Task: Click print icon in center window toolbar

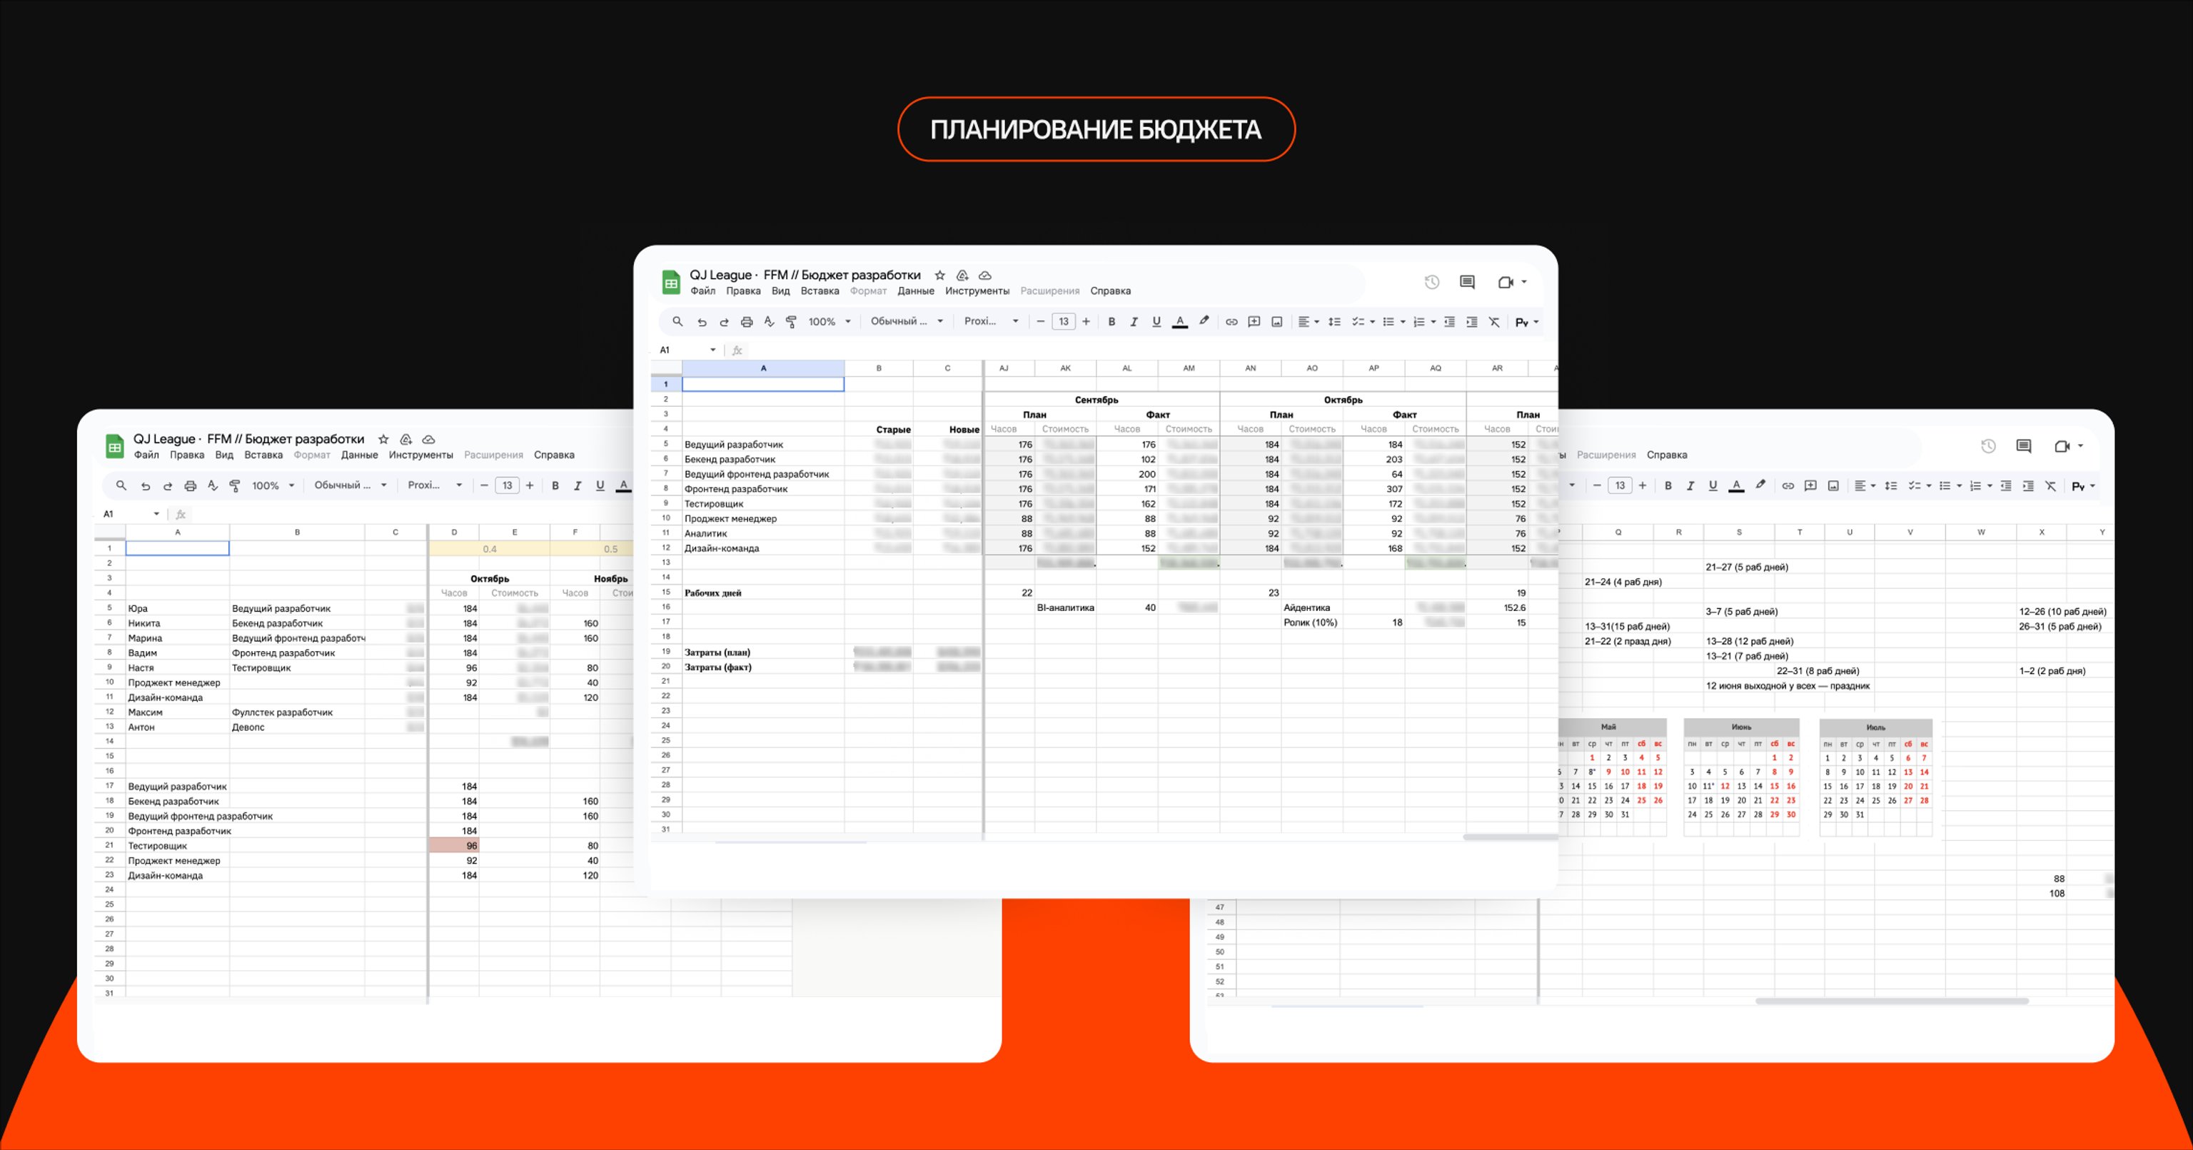Action: point(747,322)
